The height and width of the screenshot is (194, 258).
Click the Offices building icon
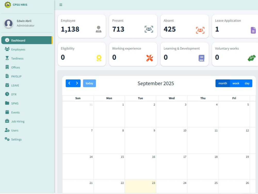pyautogui.click(x=7, y=67)
